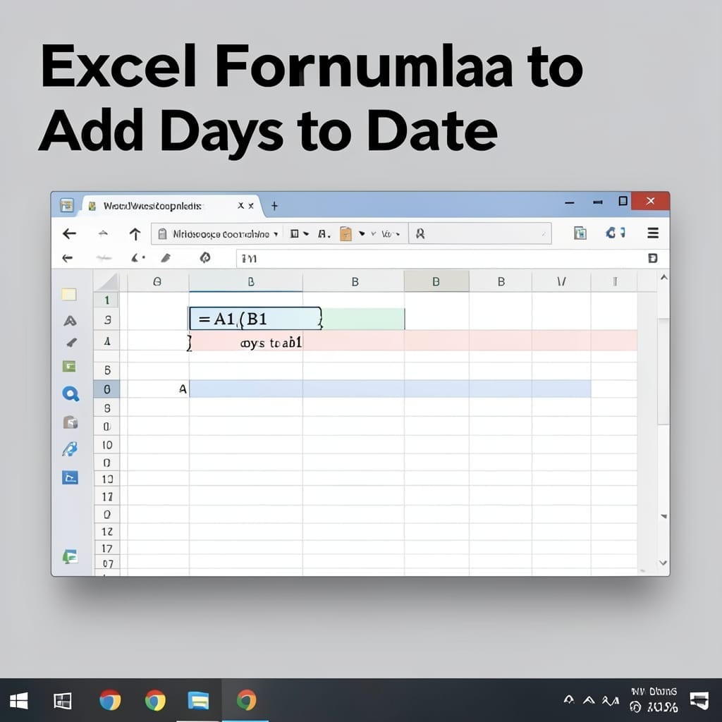Click the document icon right of the search box
722x722 pixels.
(x=580, y=233)
